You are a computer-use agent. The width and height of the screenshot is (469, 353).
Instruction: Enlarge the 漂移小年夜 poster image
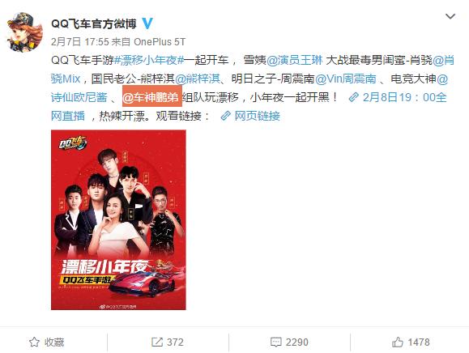(x=118, y=219)
